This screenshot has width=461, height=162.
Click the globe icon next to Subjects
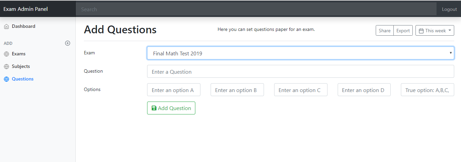[6, 67]
